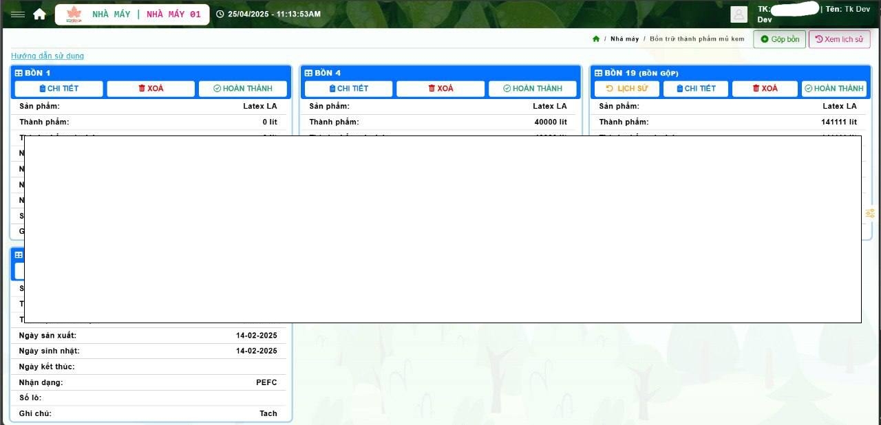
Task: Click the Bồn 1 table grid icon
Action: [19, 73]
